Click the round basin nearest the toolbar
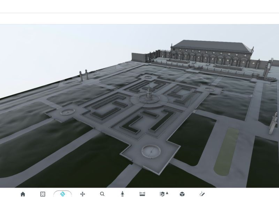This screenshot has width=279, height=197. [151, 151]
